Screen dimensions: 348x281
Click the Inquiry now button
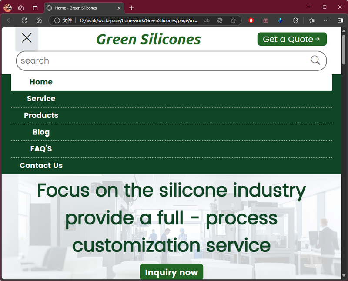pos(171,272)
